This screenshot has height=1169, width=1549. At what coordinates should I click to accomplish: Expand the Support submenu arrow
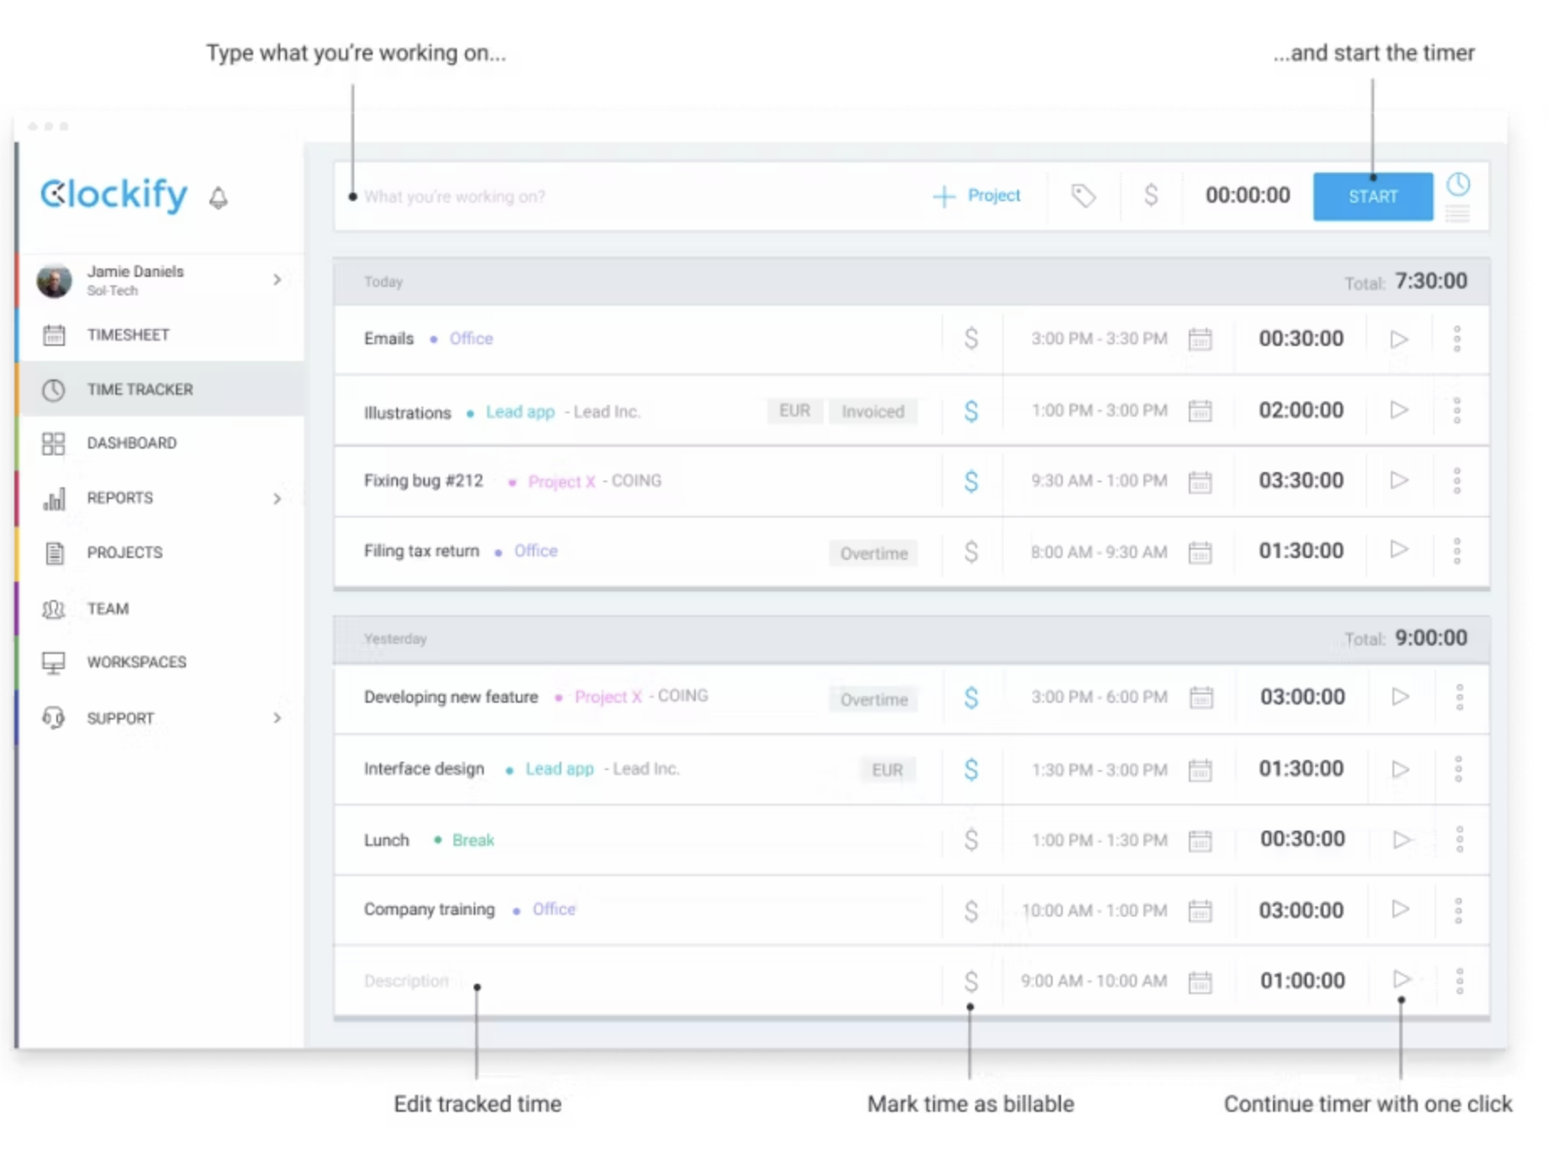[277, 718]
